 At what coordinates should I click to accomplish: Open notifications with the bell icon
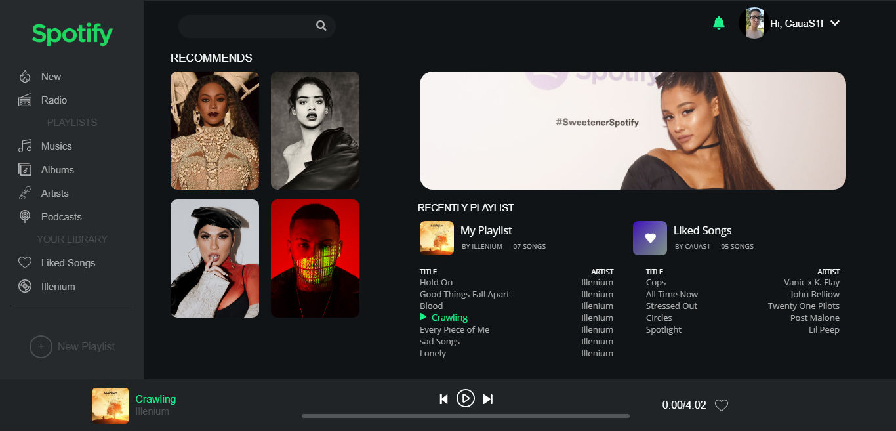(x=719, y=24)
